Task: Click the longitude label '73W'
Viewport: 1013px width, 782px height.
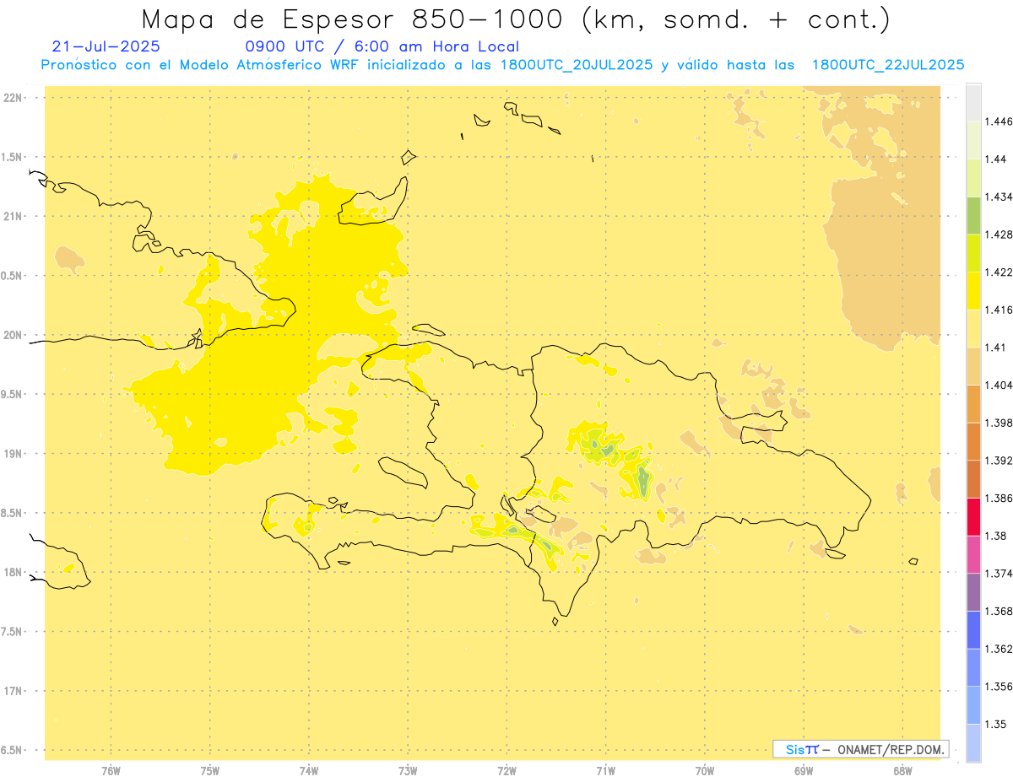Action: (408, 771)
